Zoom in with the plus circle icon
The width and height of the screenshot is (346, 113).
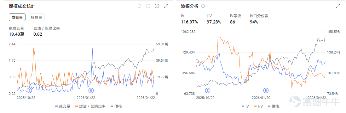tap(157, 6)
